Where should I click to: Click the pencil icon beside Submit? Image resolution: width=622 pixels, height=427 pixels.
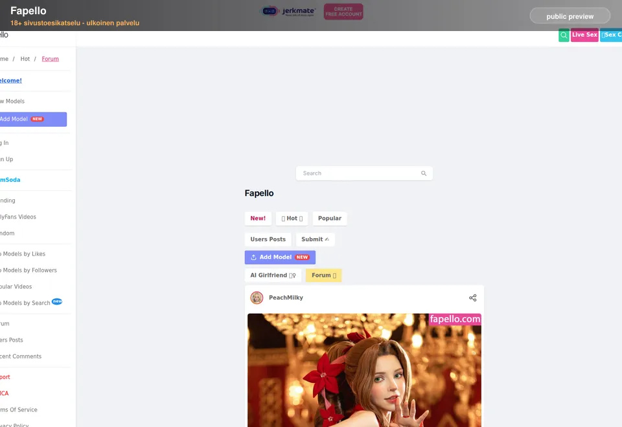click(327, 239)
